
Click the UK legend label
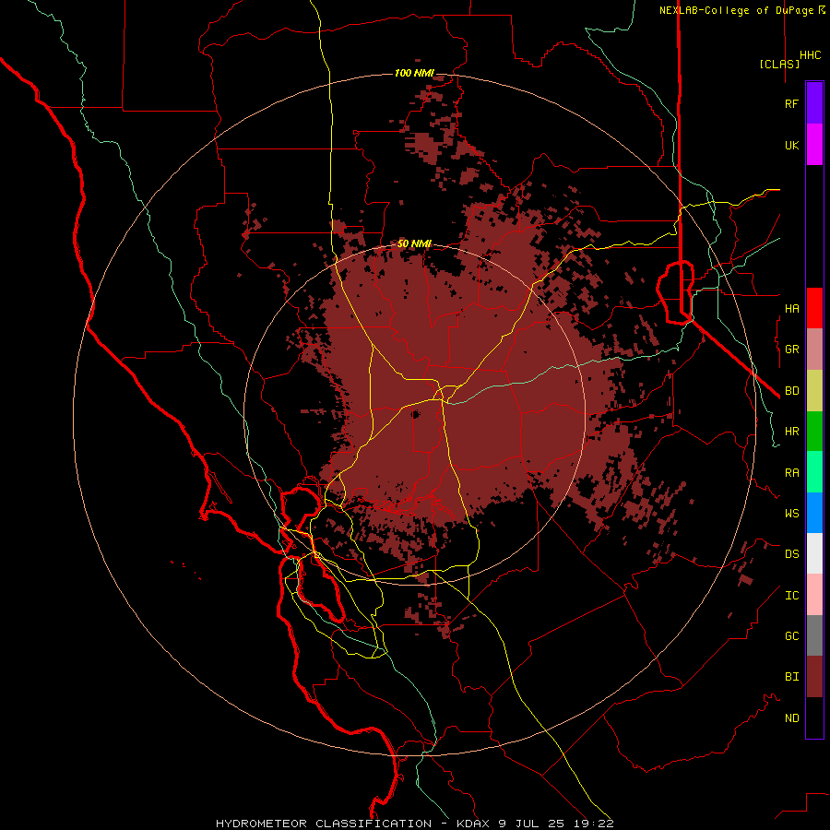point(791,145)
